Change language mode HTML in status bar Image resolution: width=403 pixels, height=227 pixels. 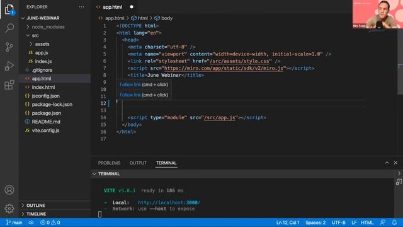[367, 223]
